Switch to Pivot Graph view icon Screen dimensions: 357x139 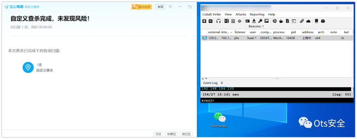tap(226, 21)
